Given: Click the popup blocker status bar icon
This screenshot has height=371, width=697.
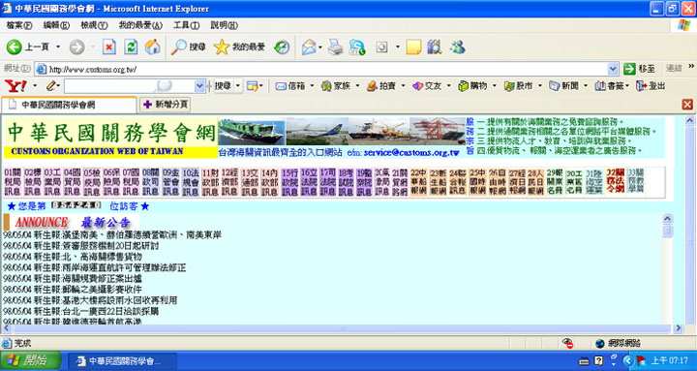Looking at the screenshot, I should click(567, 343).
